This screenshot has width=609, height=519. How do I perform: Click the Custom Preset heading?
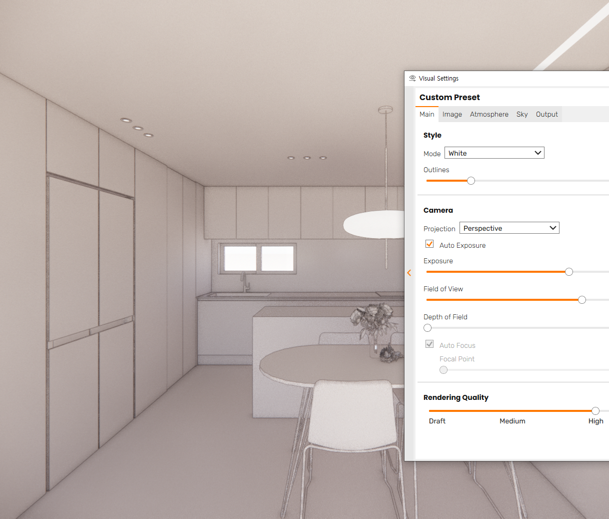tap(449, 97)
